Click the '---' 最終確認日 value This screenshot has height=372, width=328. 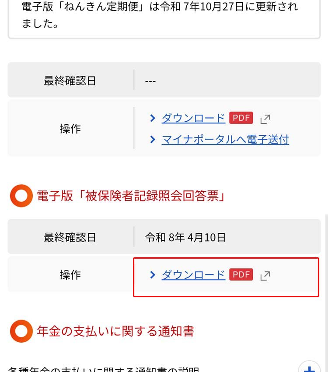point(150,81)
